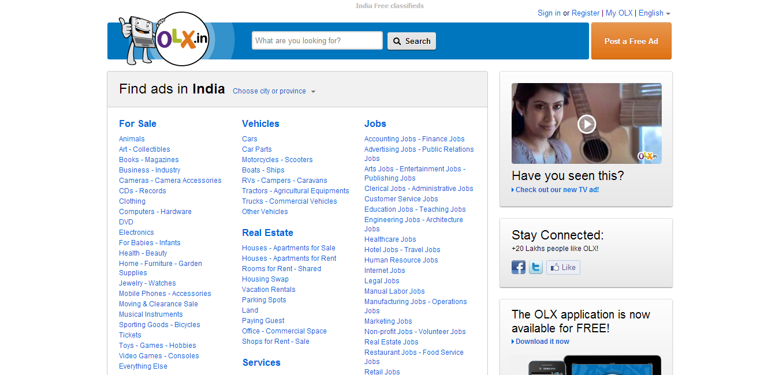Play the OLX TV ad video
The height and width of the screenshot is (375, 779).
pyautogui.click(x=587, y=123)
